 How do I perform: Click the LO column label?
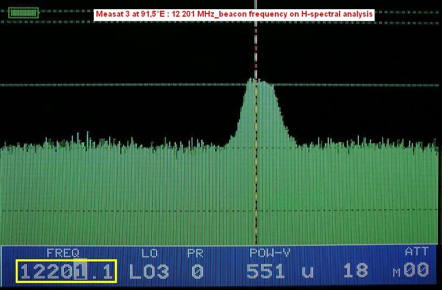point(150,252)
